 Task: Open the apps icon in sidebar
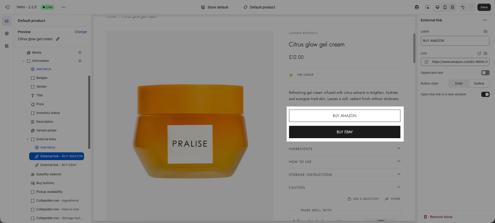7,46
